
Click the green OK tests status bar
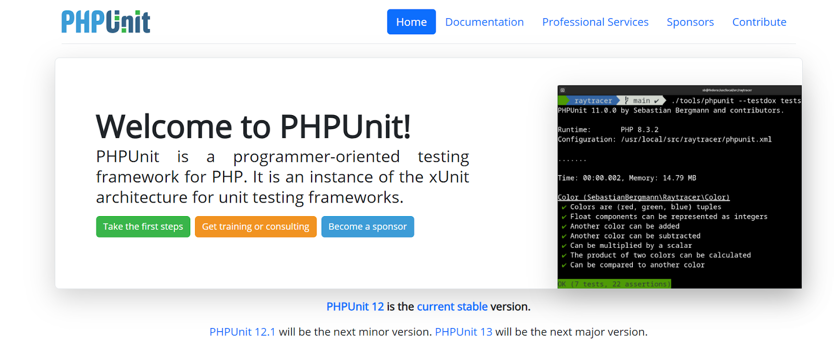(614, 284)
